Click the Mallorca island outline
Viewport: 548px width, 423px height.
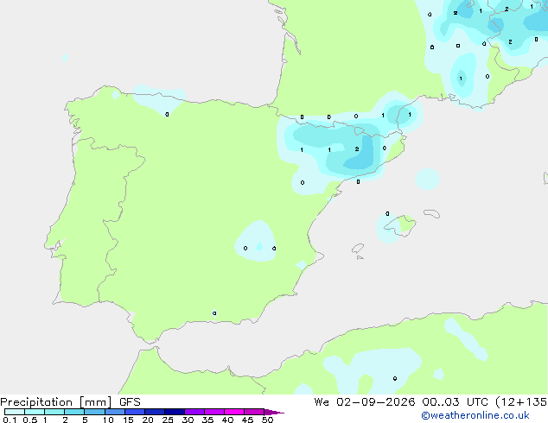pyautogui.click(x=400, y=225)
